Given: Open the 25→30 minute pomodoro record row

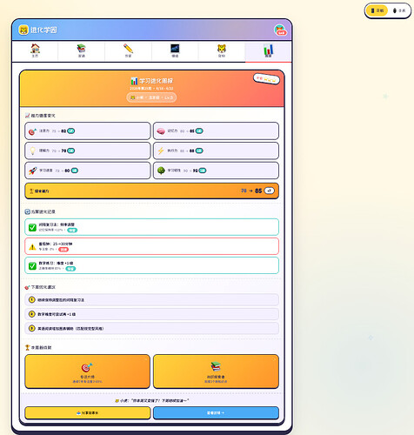Looking at the screenshot, I should tap(151, 246).
